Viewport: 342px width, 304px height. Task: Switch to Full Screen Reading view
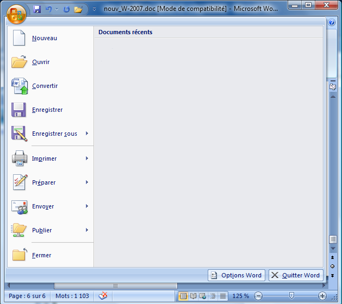(193, 296)
